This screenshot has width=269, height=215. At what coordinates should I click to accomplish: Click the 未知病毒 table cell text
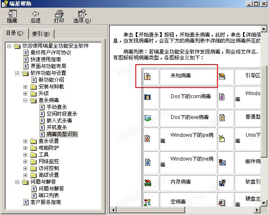(180, 76)
